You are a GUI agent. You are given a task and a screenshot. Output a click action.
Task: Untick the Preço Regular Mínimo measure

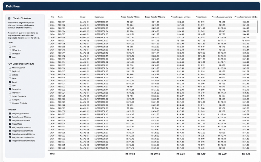(x=10, y=121)
